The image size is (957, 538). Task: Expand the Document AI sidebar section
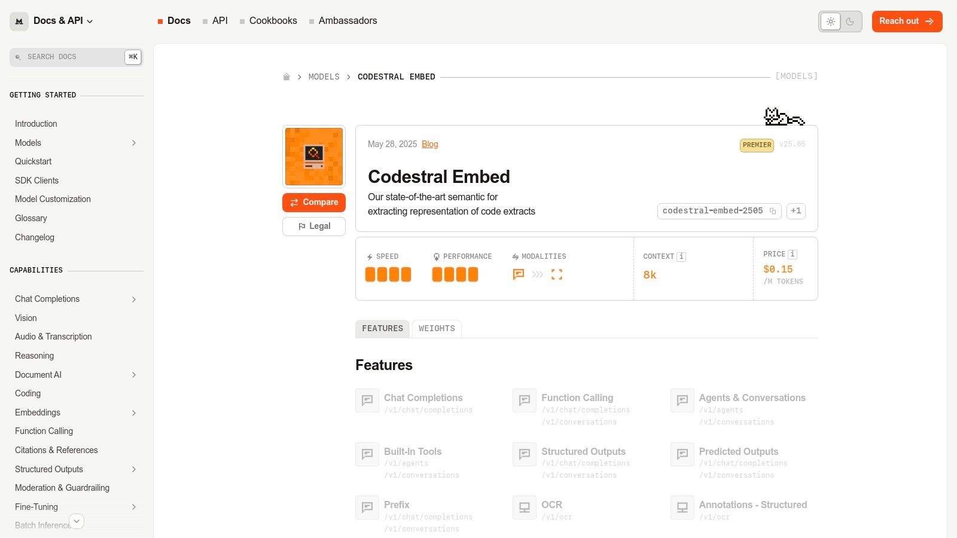click(x=134, y=375)
